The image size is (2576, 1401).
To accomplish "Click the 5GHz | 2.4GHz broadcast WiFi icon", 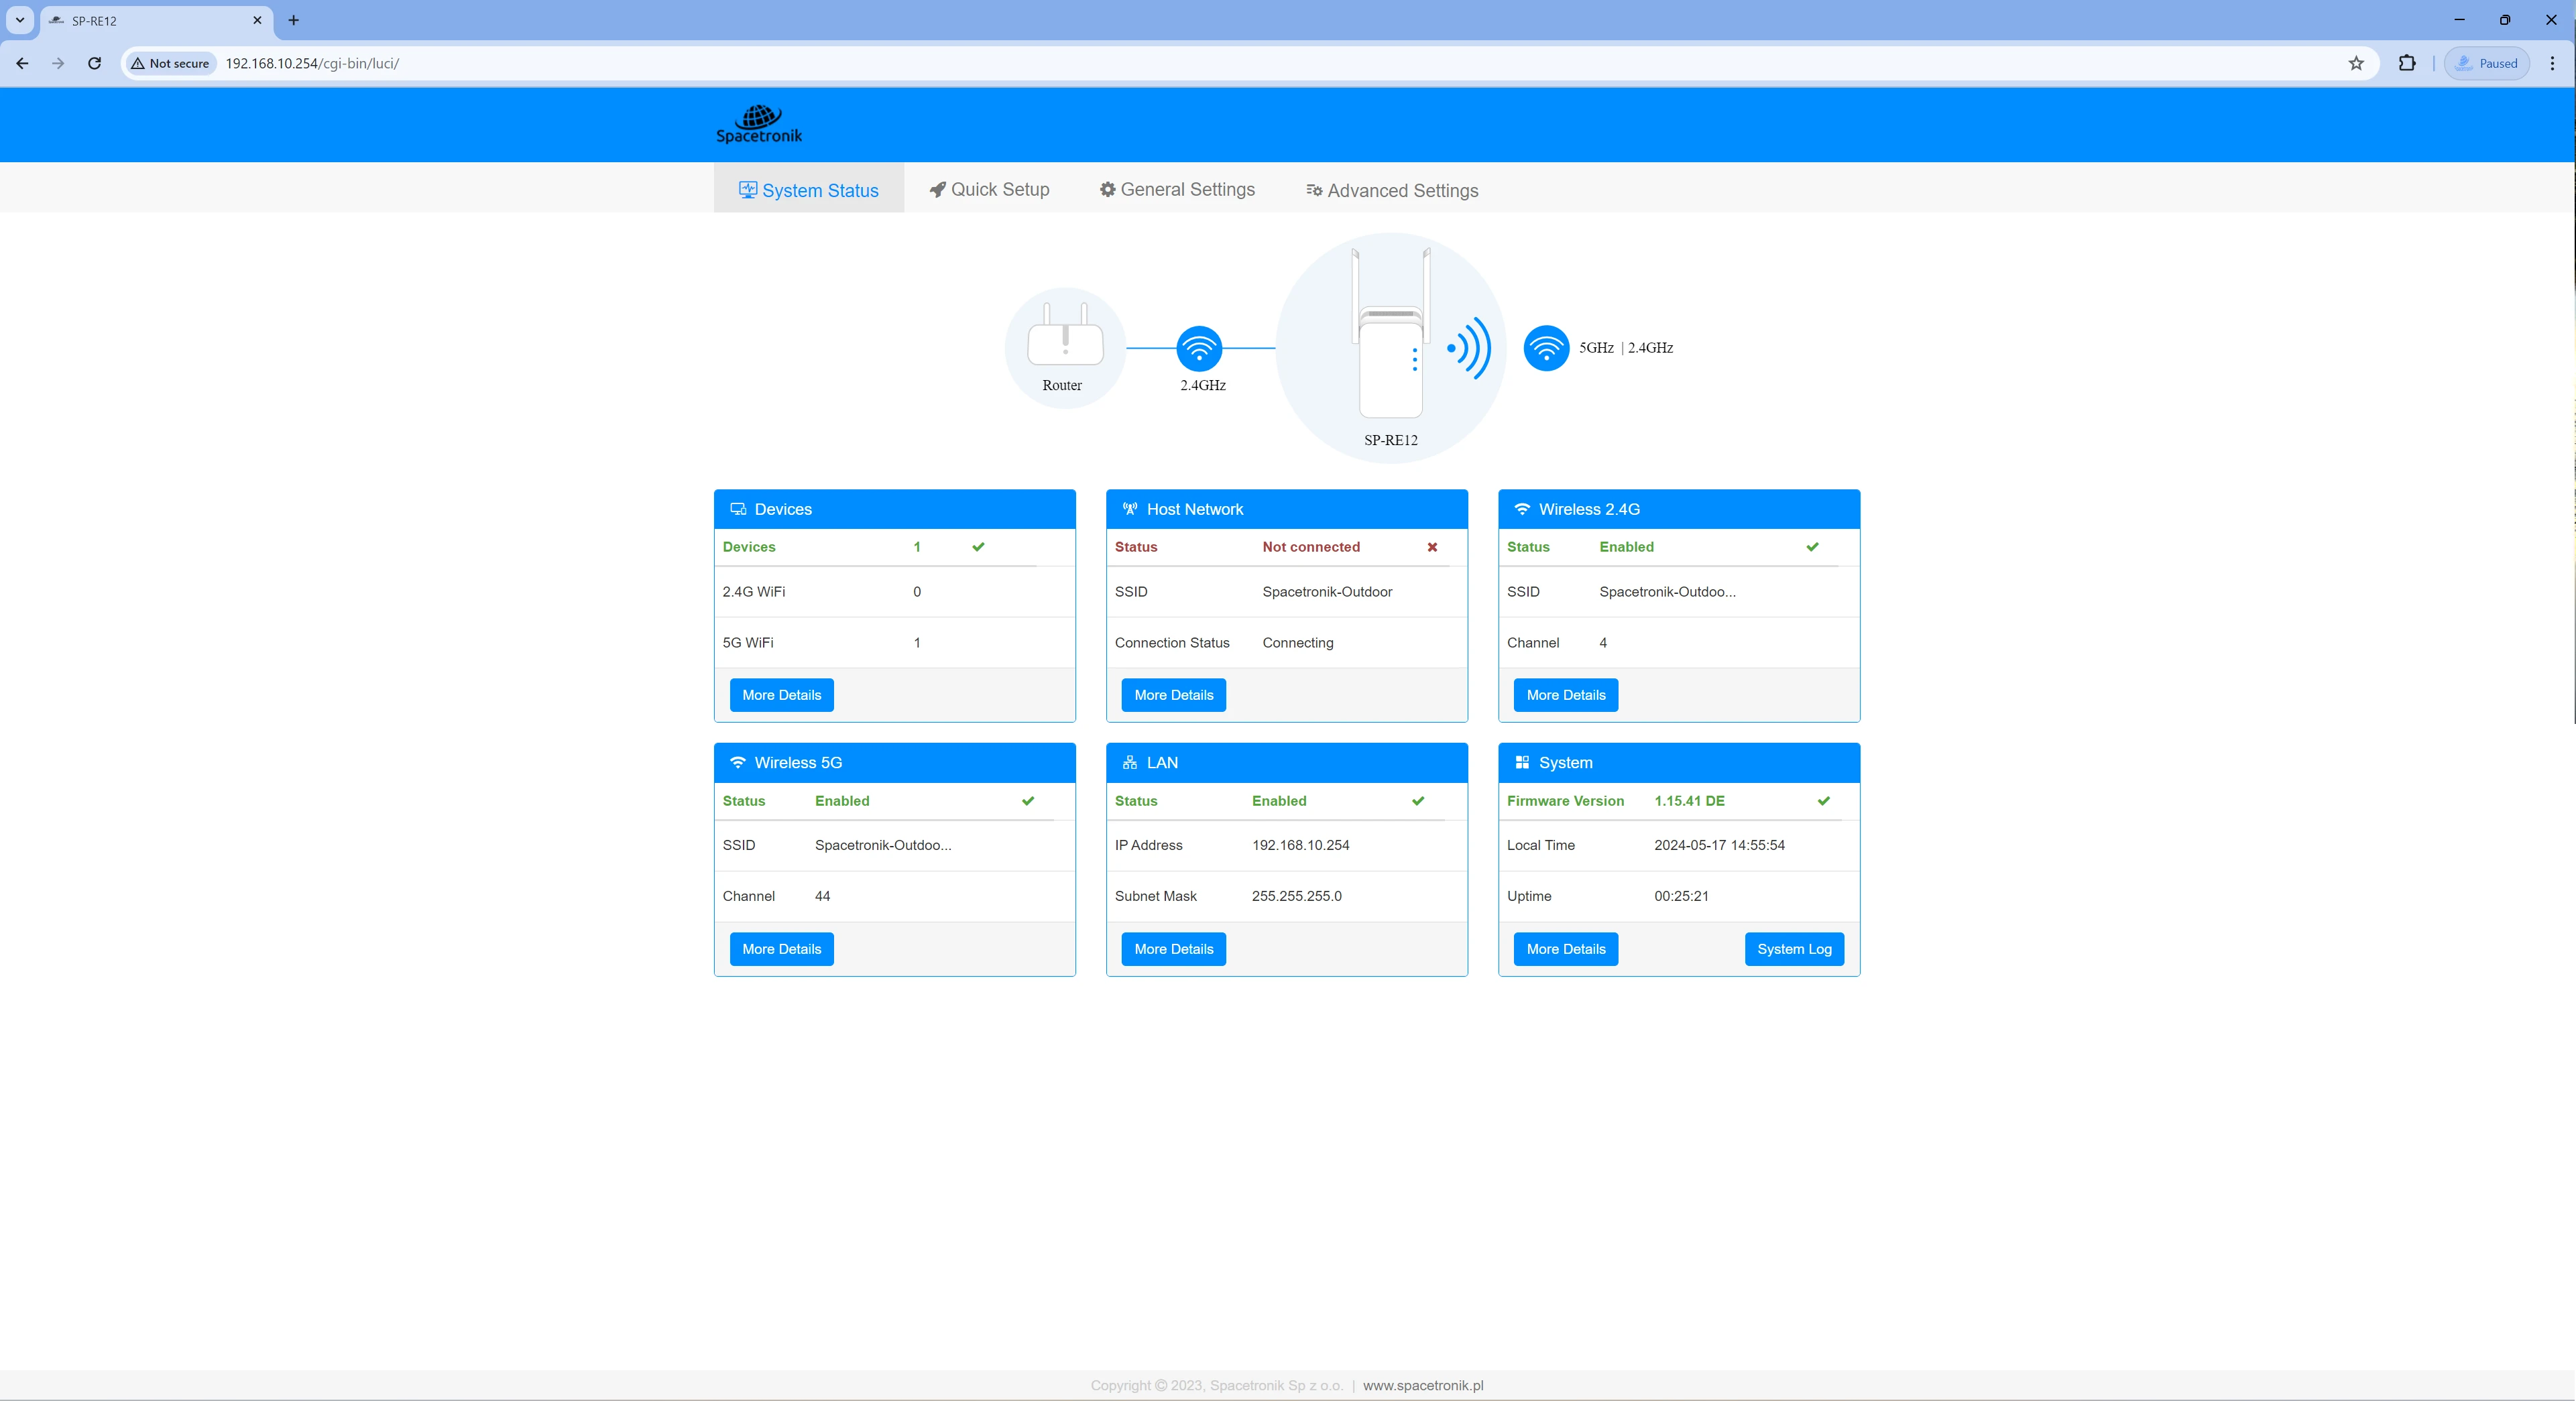I will [x=1546, y=348].
